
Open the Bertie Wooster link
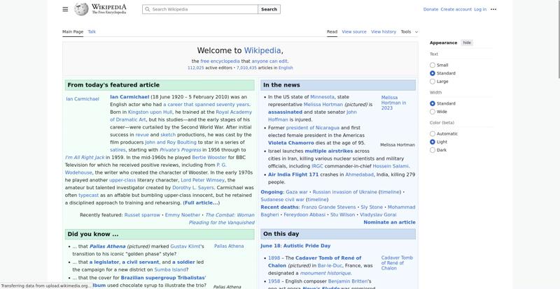[x=209, y=157]
